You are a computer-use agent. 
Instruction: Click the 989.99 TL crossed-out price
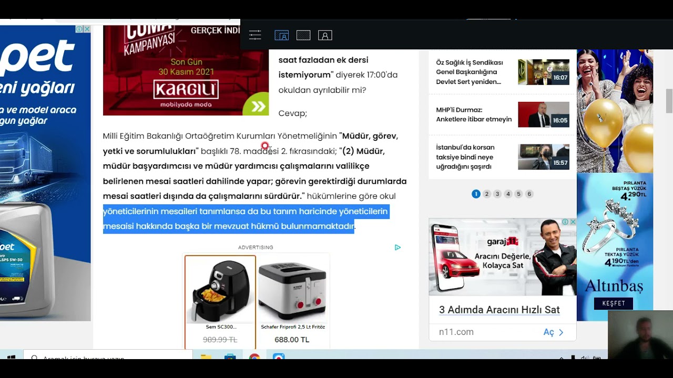[220, 340]
